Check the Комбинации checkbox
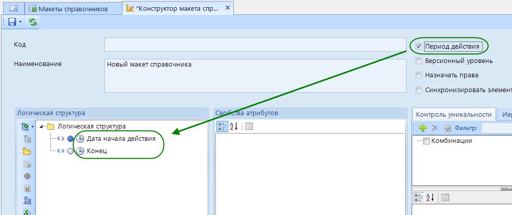 (x=426, y=141)
